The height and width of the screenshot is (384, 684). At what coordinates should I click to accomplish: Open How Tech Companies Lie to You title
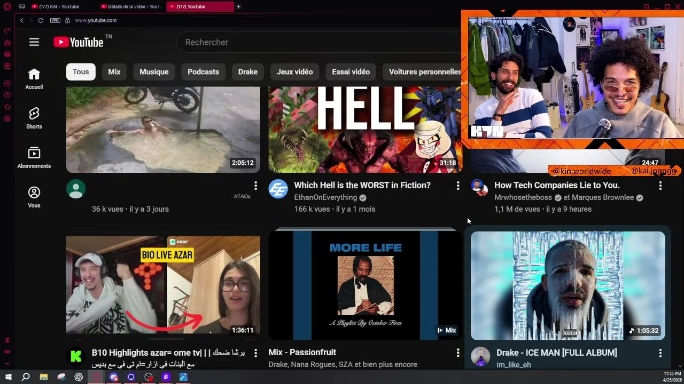click(x=557, y=186)
